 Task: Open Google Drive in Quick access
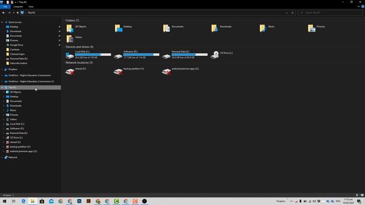(x=17, y=45)
